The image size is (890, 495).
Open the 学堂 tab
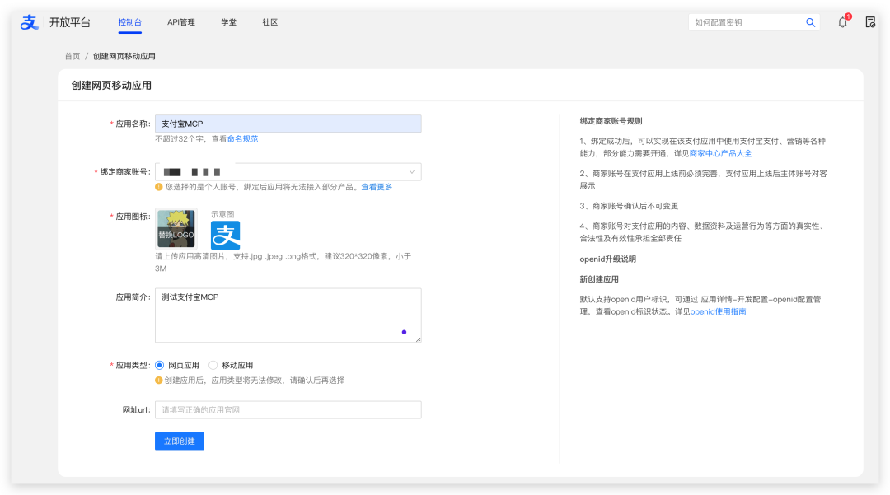click(228, 22)
